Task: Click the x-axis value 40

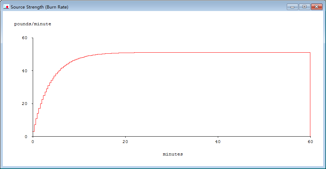Action: pyautogui.click(x=218, y=142)
